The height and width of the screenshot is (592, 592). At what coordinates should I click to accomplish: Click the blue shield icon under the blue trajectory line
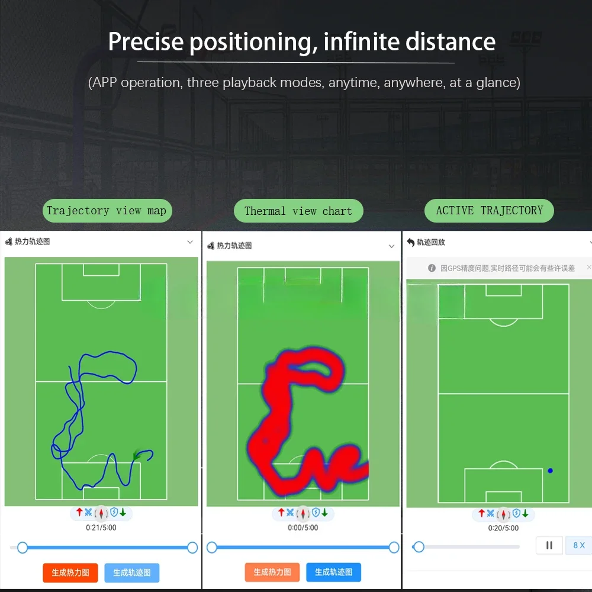coord(114,512)
